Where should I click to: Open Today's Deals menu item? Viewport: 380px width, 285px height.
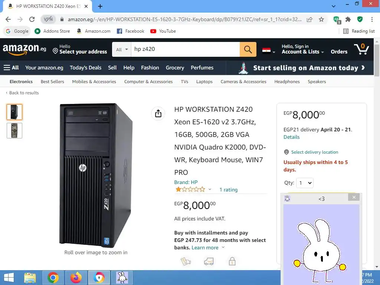[x=86, y=68]
